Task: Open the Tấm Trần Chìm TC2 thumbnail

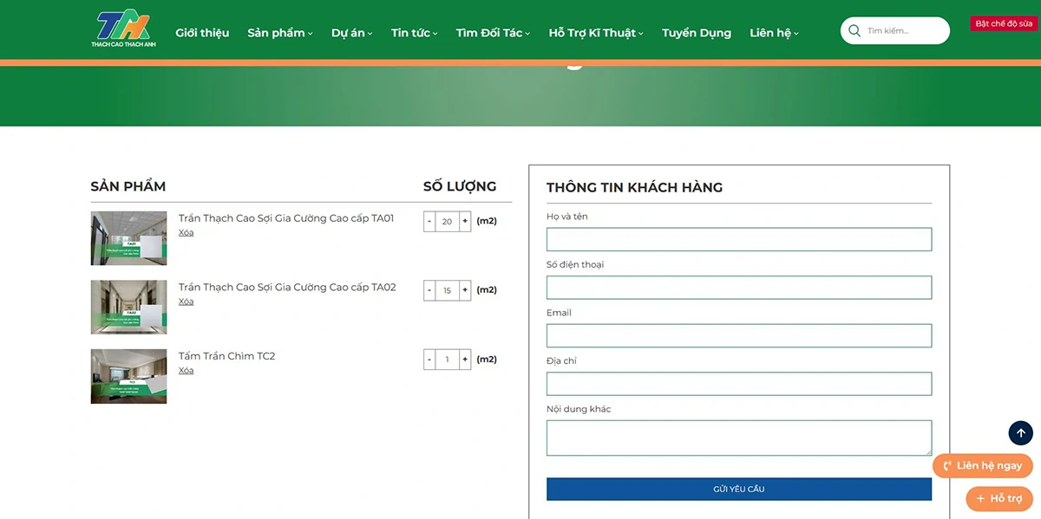Action: coord(128,376)
